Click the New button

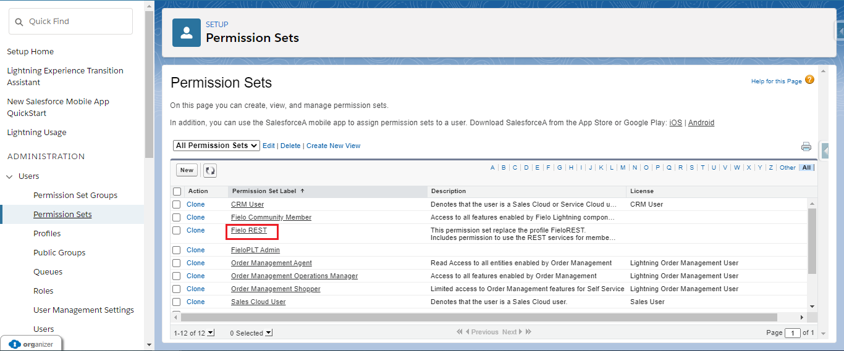point(187,170)
